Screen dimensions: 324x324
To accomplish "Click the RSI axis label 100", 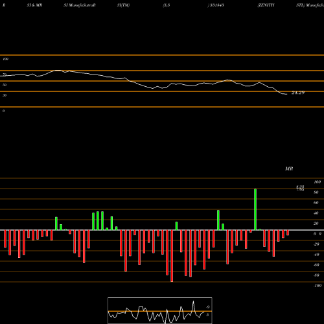I will [6, 59].
